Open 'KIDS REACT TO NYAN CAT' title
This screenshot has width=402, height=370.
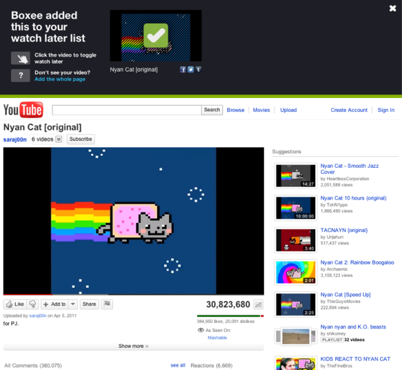pos(356,359)
